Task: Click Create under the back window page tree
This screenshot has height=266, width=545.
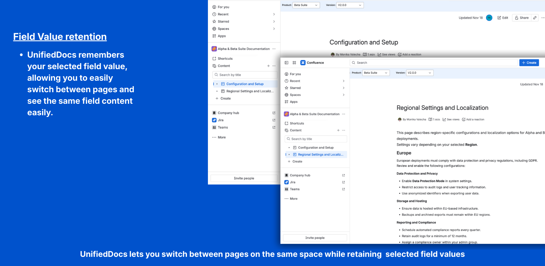Action: point(223,98)
